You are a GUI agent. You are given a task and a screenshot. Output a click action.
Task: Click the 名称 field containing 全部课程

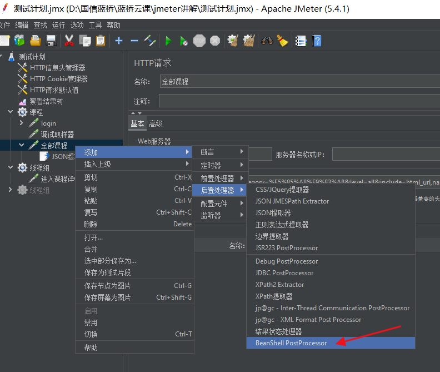coord(299,82)
